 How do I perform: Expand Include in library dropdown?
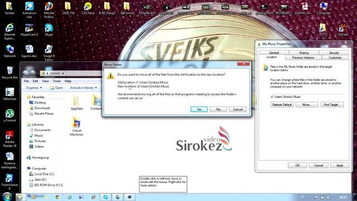pos(83,88)
